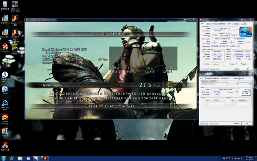
Task: Open the Recycle Bin desktop icon
Action: [5, 5]
